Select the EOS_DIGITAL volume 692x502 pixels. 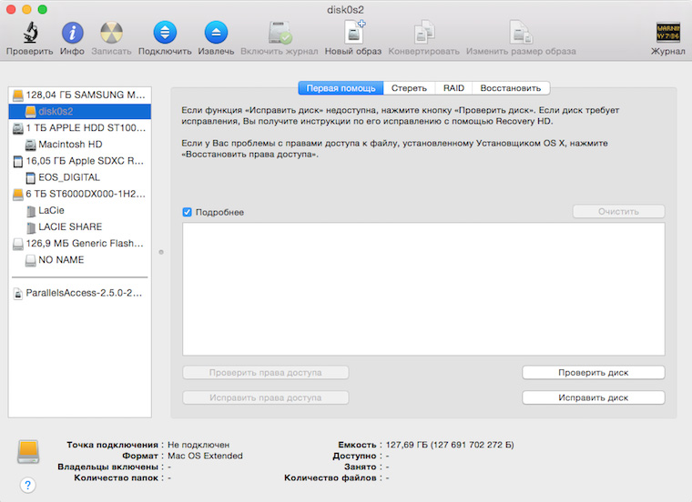(68, 177)
